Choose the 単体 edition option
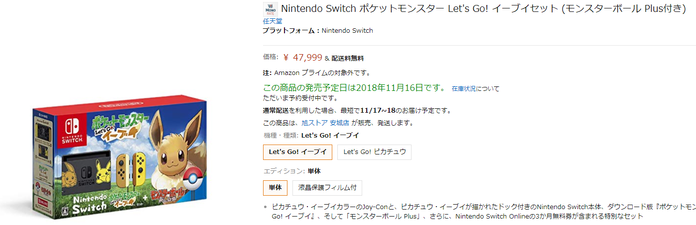The image size is (696, 225). tap(275, 188)
